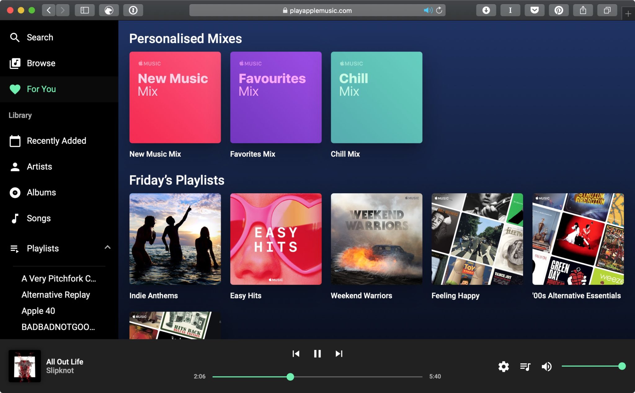Viewport: 635px width, 393px height.
Task: Click the now playing album artwork
Action: pos(25,366)
